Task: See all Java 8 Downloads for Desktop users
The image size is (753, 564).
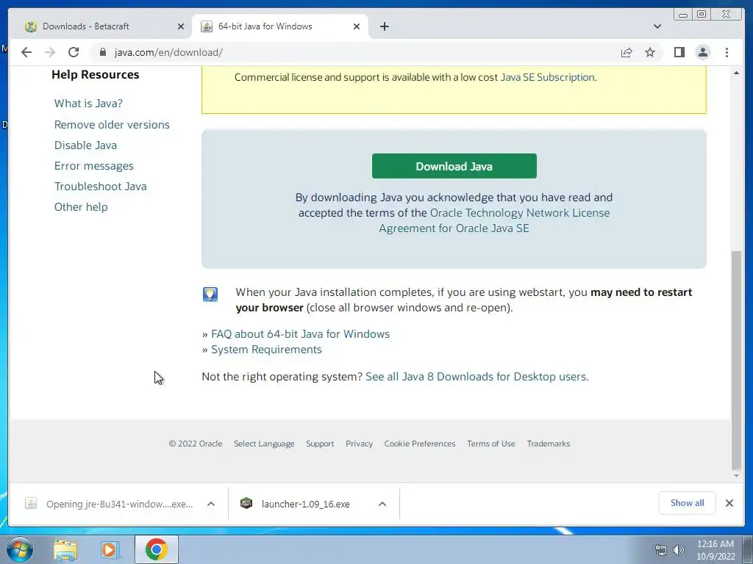Action: click(x=477, y=377)
